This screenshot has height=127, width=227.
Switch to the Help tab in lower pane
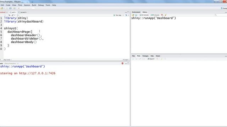[x=152, y=56]
